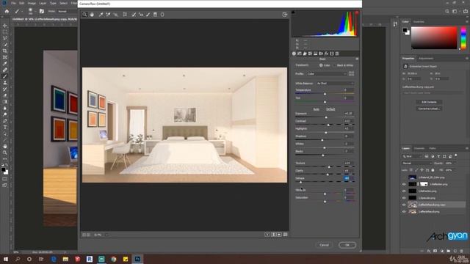Open the Effects (fx) panel tab icon

tap(326, 54)
